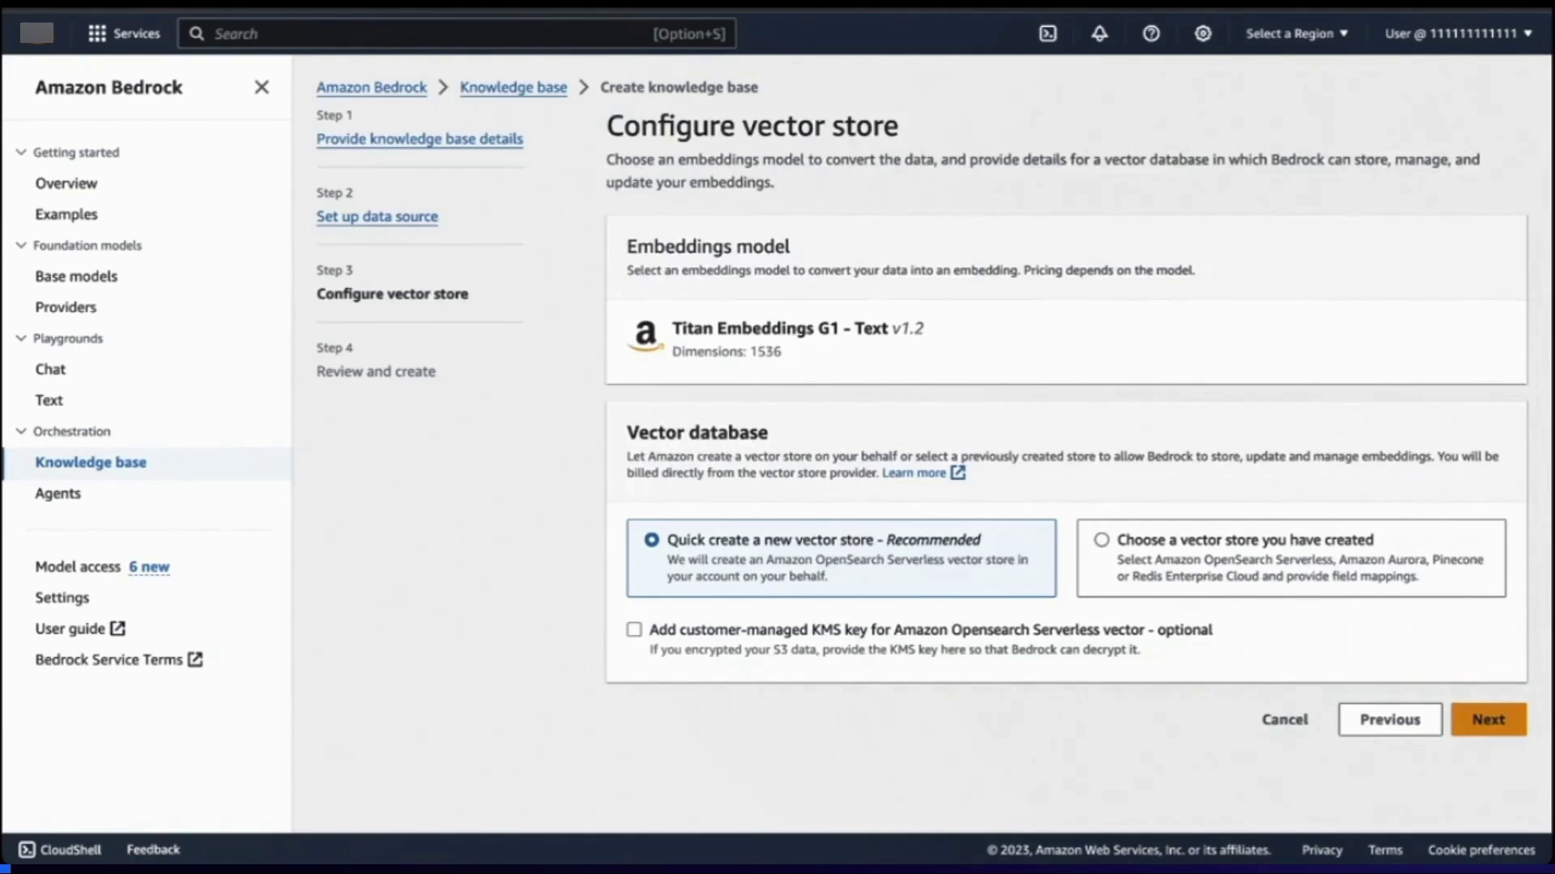Go to Providers page
This screenshot has height=874, width=1555.
tap(66, 308)
